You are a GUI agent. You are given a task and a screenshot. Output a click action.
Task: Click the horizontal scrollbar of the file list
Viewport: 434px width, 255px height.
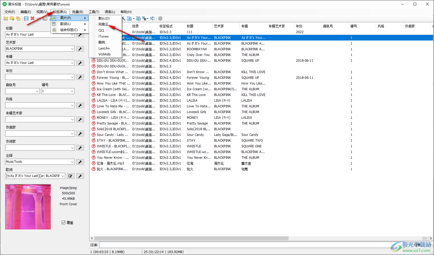(x=191, y=238)
